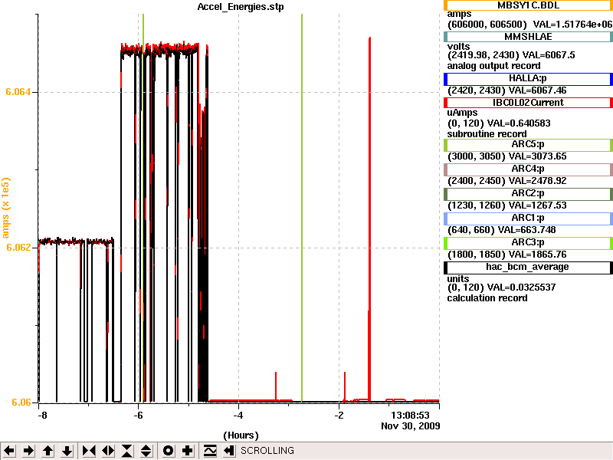Image resolution: width=613 pixels, height=460 pixels.
Task: Click the ARC4:p value VAL=2478.92 line
Action: [507, 181]
